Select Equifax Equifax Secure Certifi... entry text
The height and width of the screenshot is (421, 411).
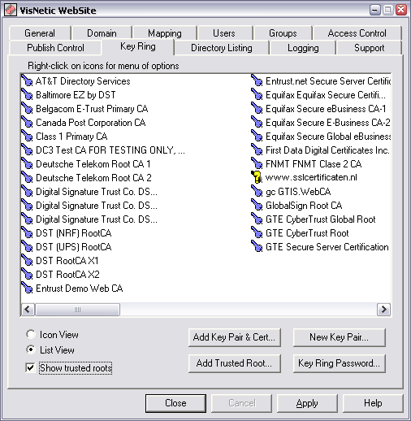(326, 95)
